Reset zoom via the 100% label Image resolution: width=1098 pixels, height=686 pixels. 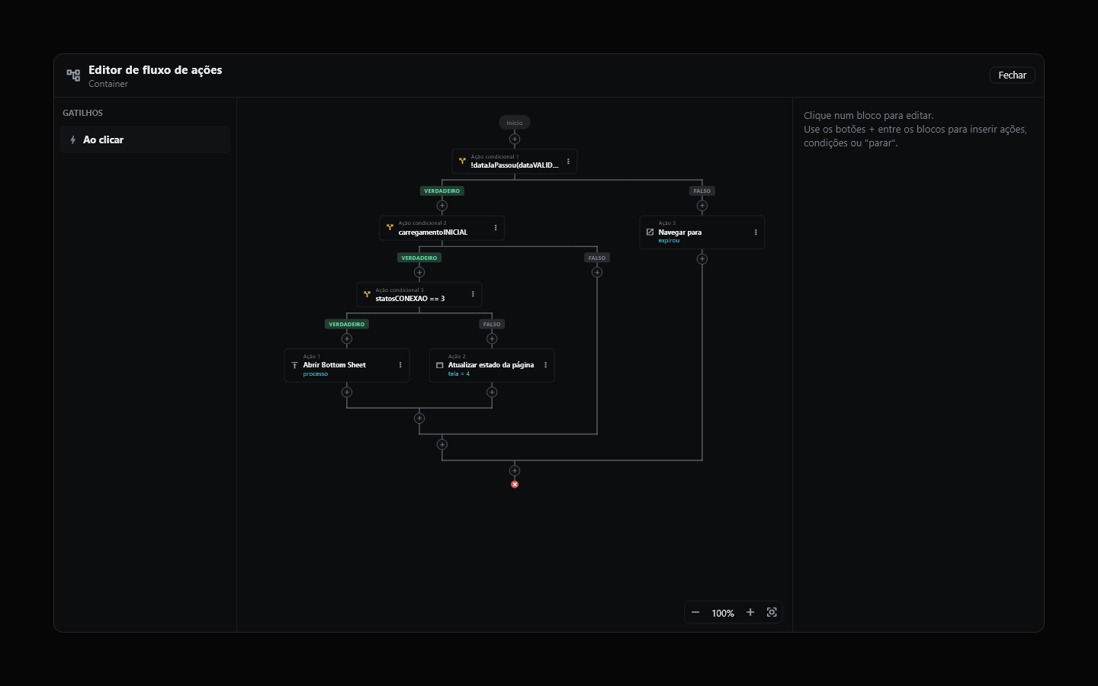coord(723,613)
